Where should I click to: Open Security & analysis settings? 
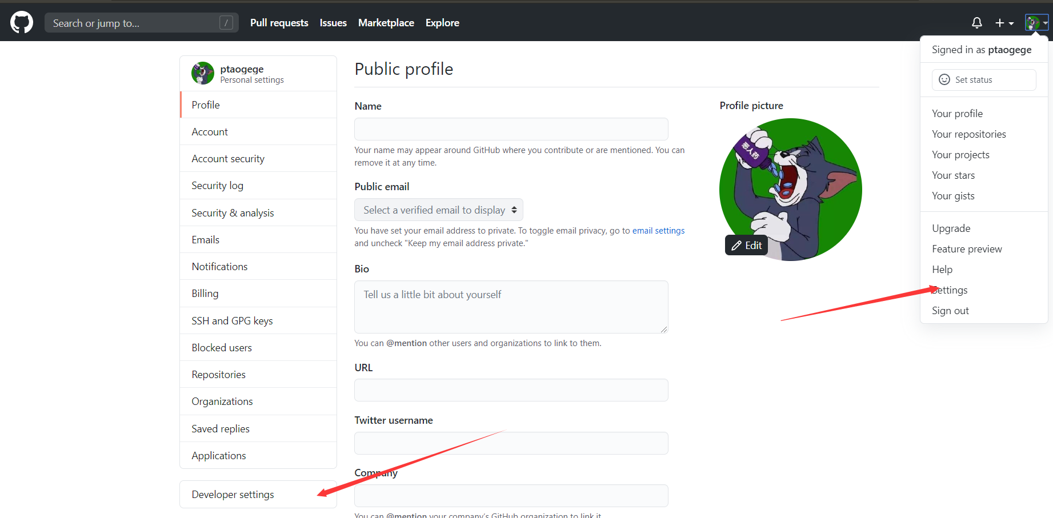tap(258, 212)
